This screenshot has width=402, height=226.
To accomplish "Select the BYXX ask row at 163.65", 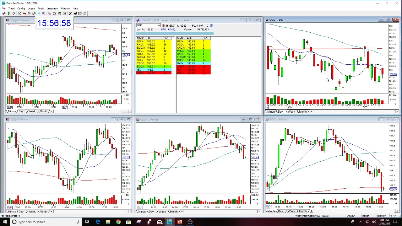I will 193,63.
